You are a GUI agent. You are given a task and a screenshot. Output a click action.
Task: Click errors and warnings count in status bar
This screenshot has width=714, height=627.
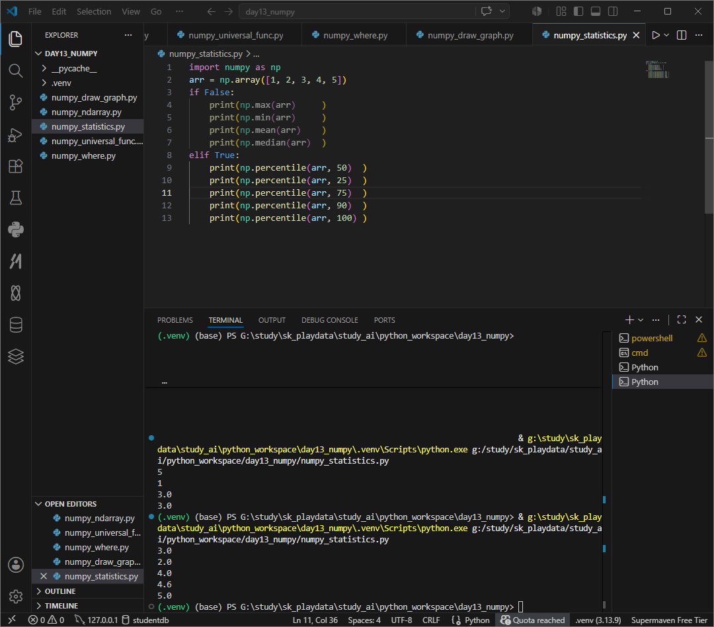(46, 620)
